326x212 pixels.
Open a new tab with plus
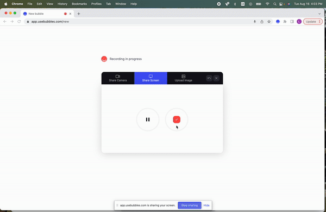(79, 14)
